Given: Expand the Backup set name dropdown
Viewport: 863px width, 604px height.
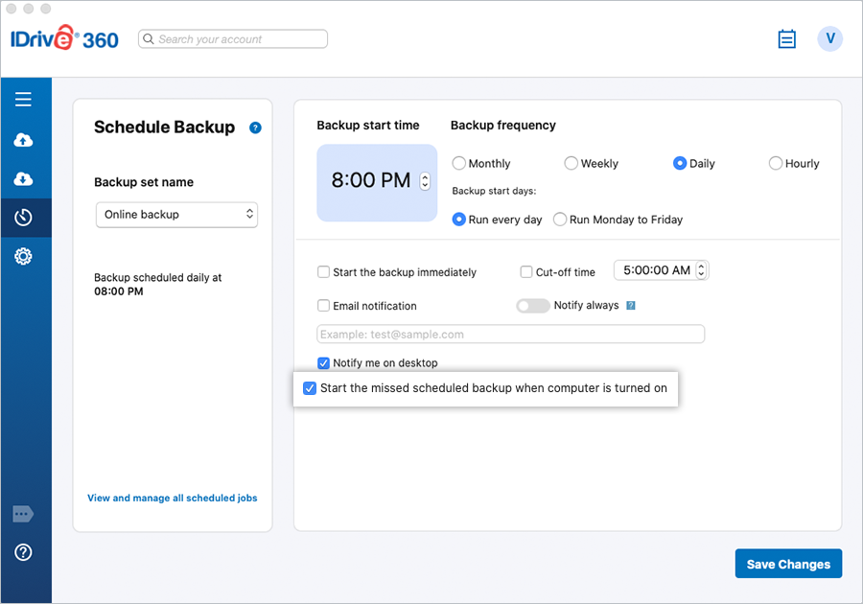Looking at the screenshot, I should click(x=176, y=215).
